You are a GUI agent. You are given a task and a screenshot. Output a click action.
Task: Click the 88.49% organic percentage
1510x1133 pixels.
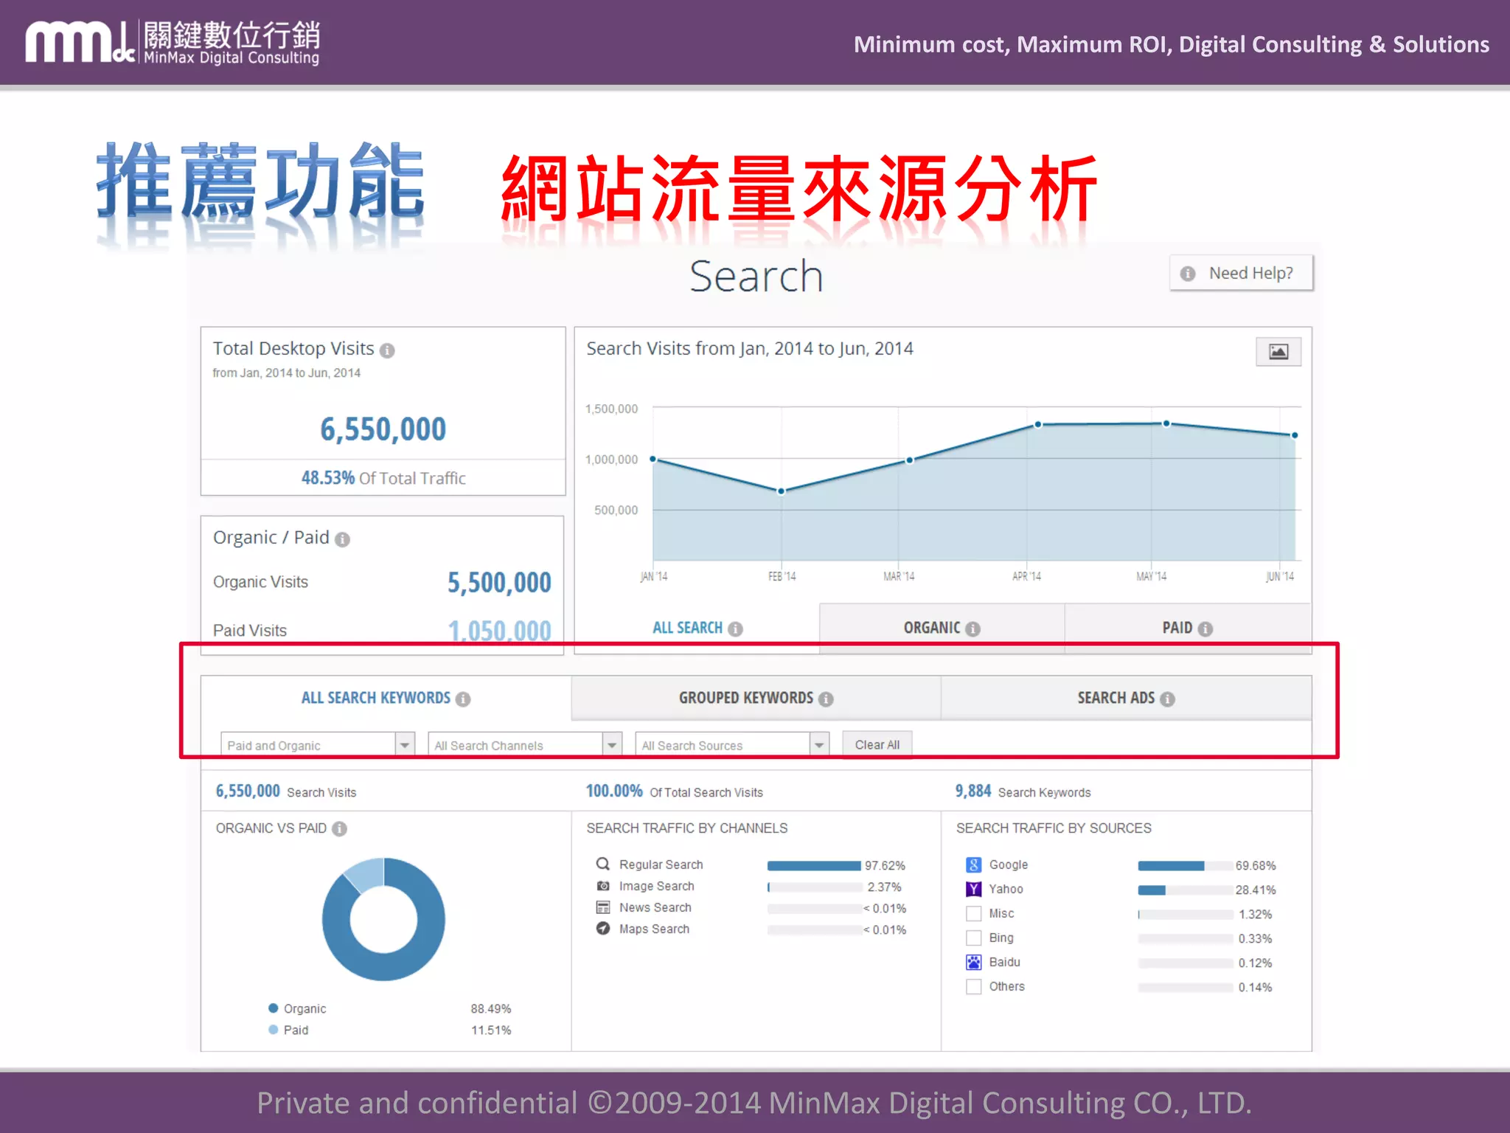(x=490, y=1008)
